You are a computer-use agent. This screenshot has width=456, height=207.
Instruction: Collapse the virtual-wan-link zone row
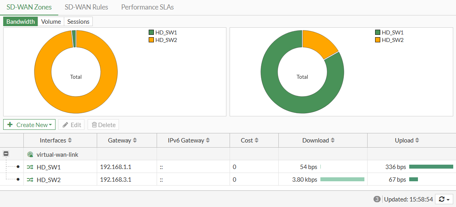coord(6,154)
